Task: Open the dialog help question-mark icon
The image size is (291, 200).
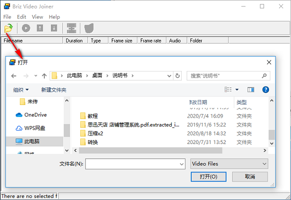Action: point(266,90)
